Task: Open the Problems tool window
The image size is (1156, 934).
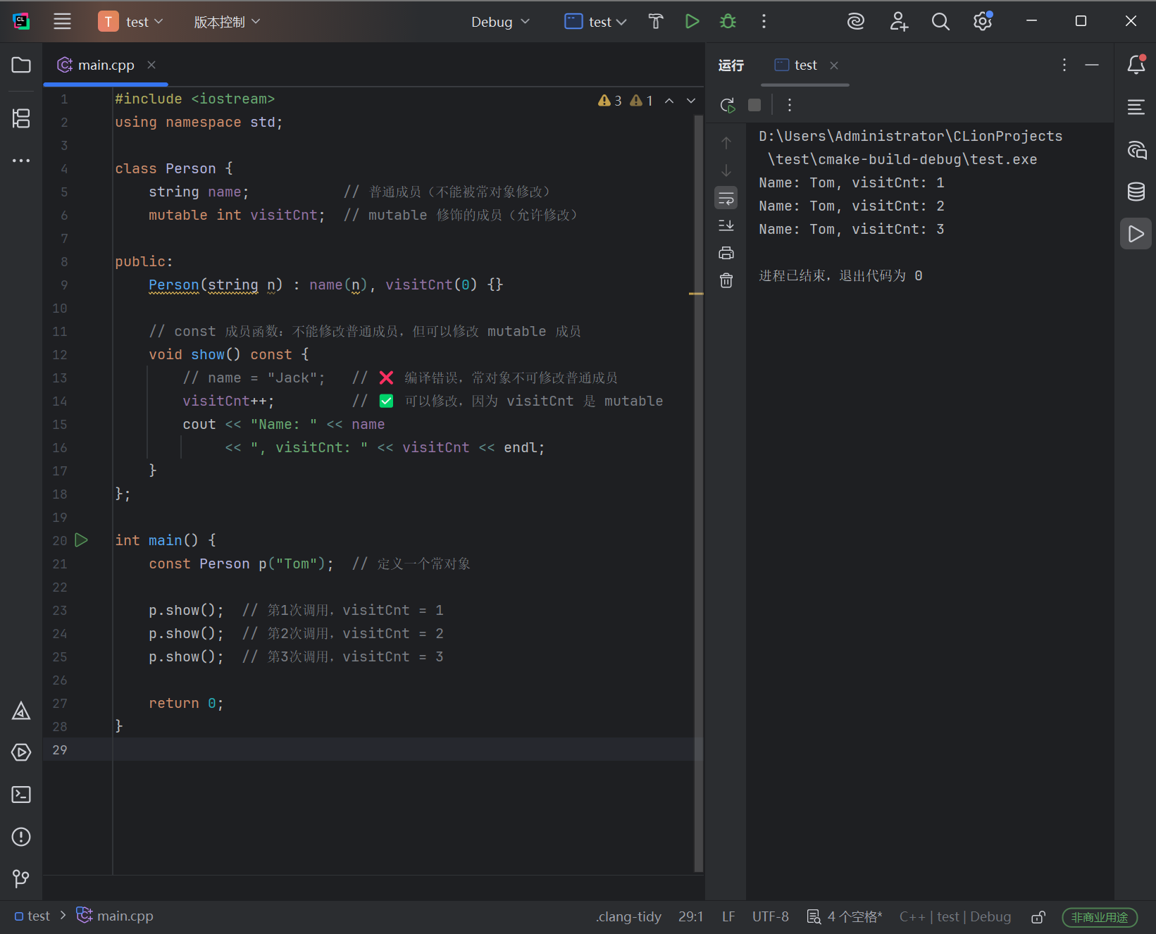Action: click(x=21, y=837)
